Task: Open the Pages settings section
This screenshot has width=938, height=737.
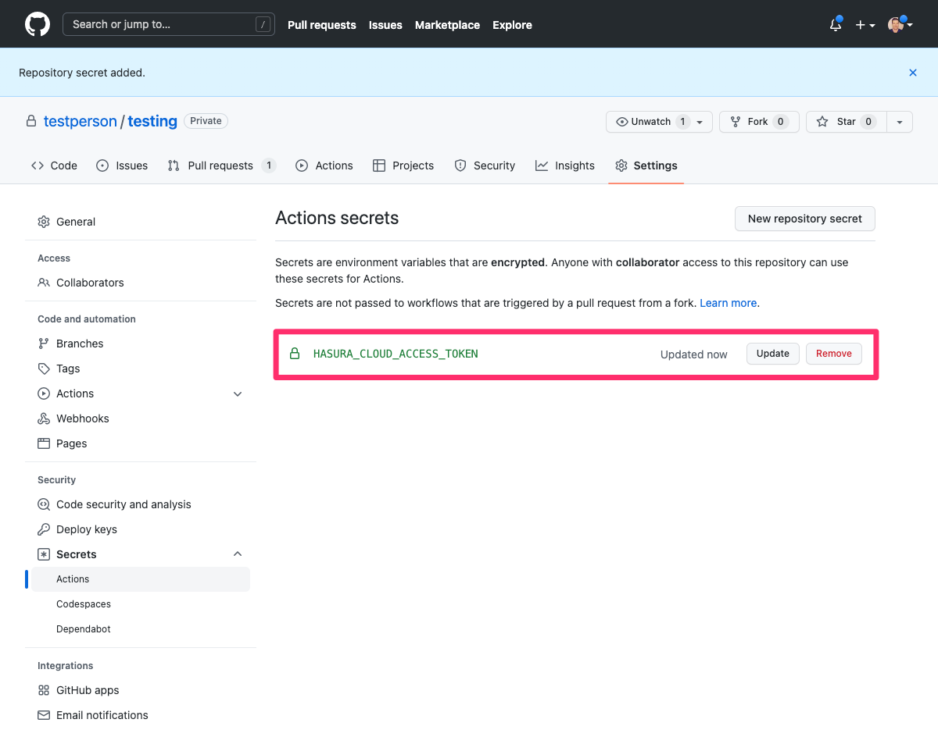Action: 71,443
